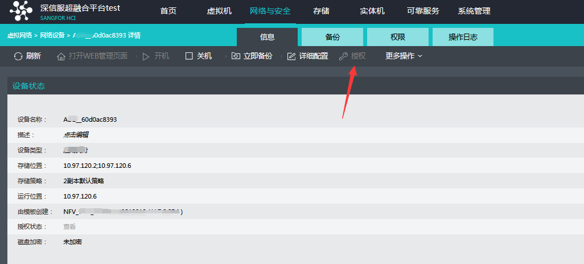Click the 虚拟网络 breadcrumb link
584x264 pixels.
click(19, 35)
